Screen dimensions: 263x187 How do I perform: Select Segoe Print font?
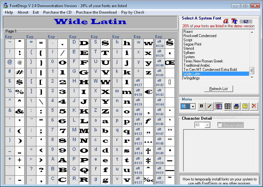[x=216, y=44]
